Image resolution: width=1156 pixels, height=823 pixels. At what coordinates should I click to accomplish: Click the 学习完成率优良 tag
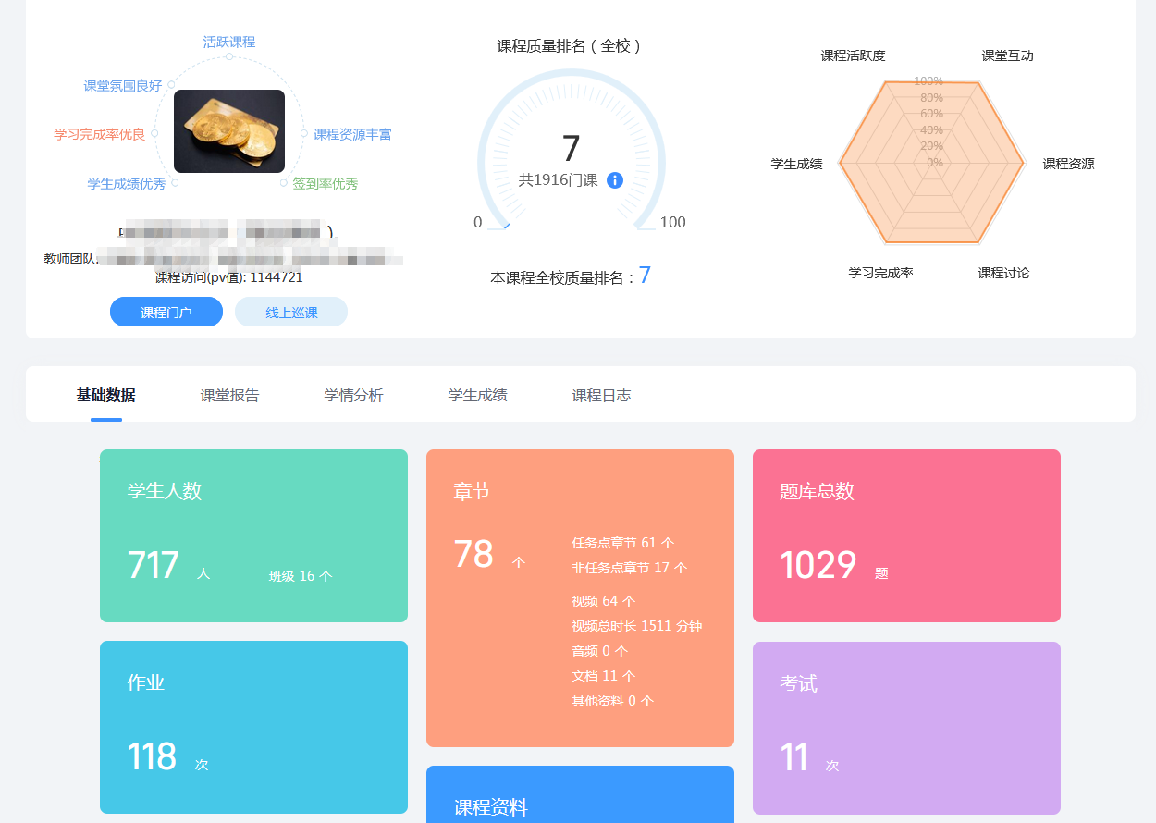pyautogui.click(x=100, y=134)
